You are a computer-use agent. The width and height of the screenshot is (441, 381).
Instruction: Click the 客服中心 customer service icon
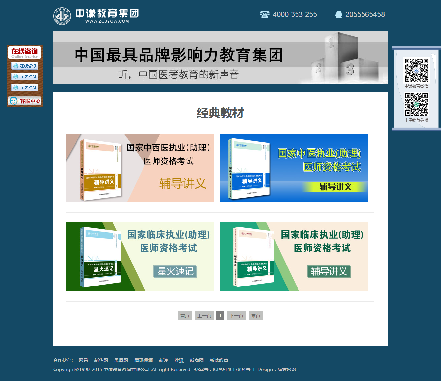25,101
